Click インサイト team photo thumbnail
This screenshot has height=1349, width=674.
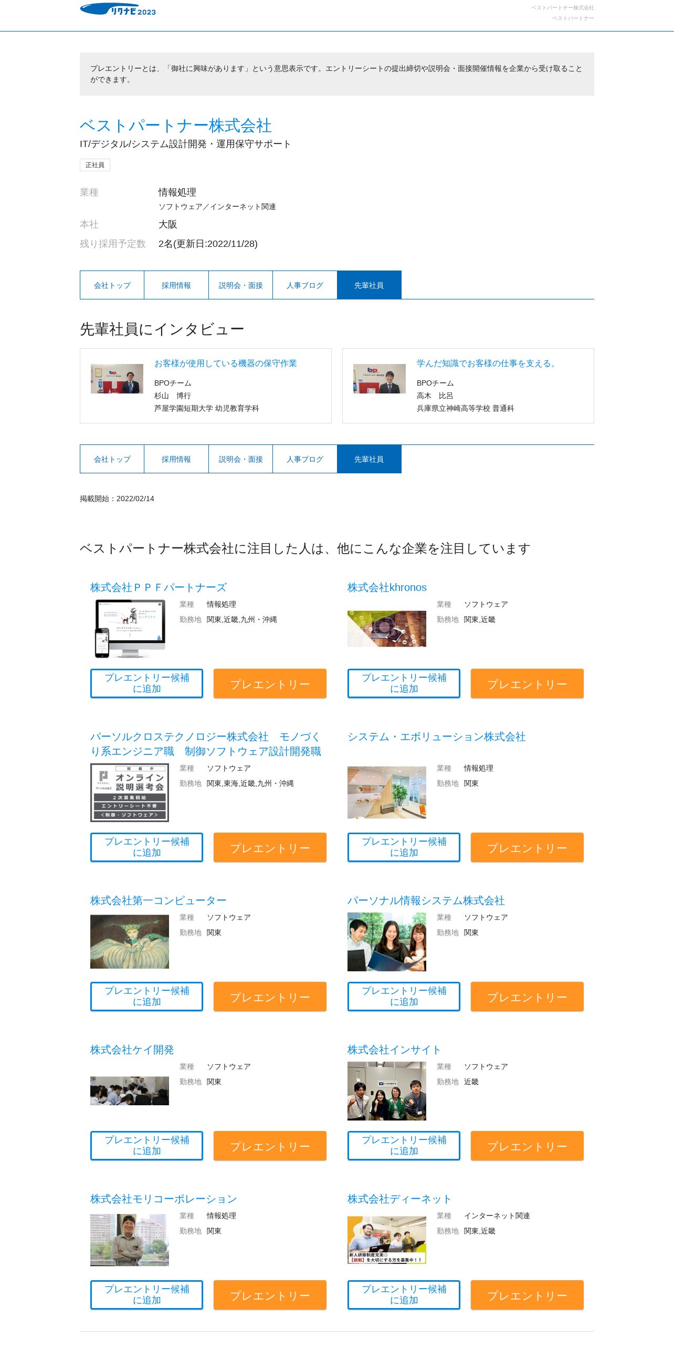click(x=387, y=1091)
